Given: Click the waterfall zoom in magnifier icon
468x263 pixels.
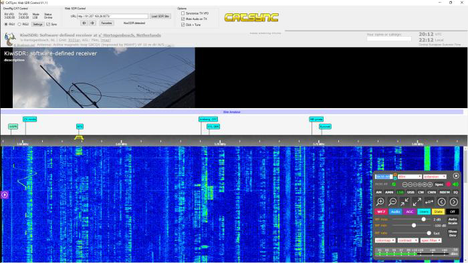Looking at the screenshot, I should click(x=380, y=202).
